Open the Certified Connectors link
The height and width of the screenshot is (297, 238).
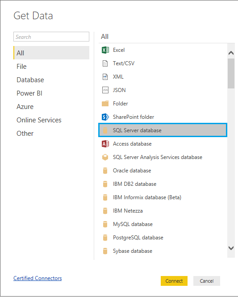(x=38, y=278)
